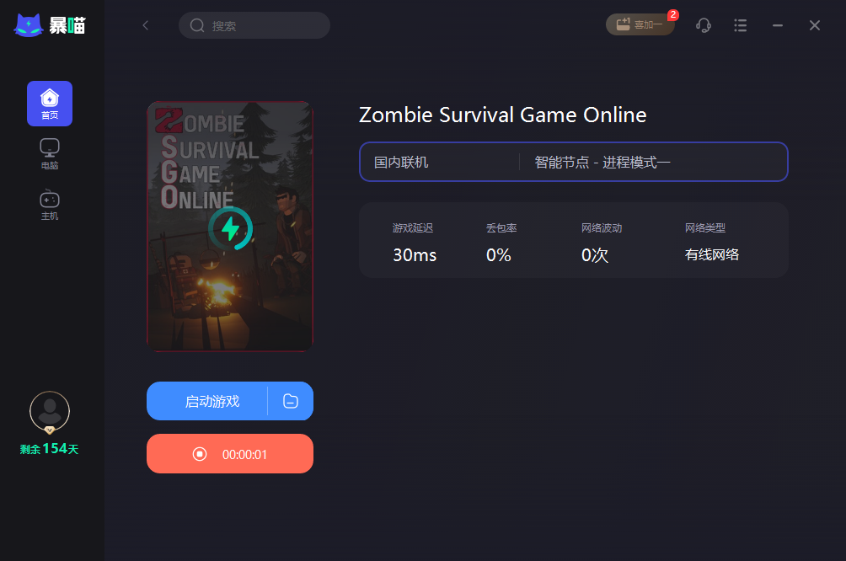
Task: Click the 丢包率 label
Action: 501,228
